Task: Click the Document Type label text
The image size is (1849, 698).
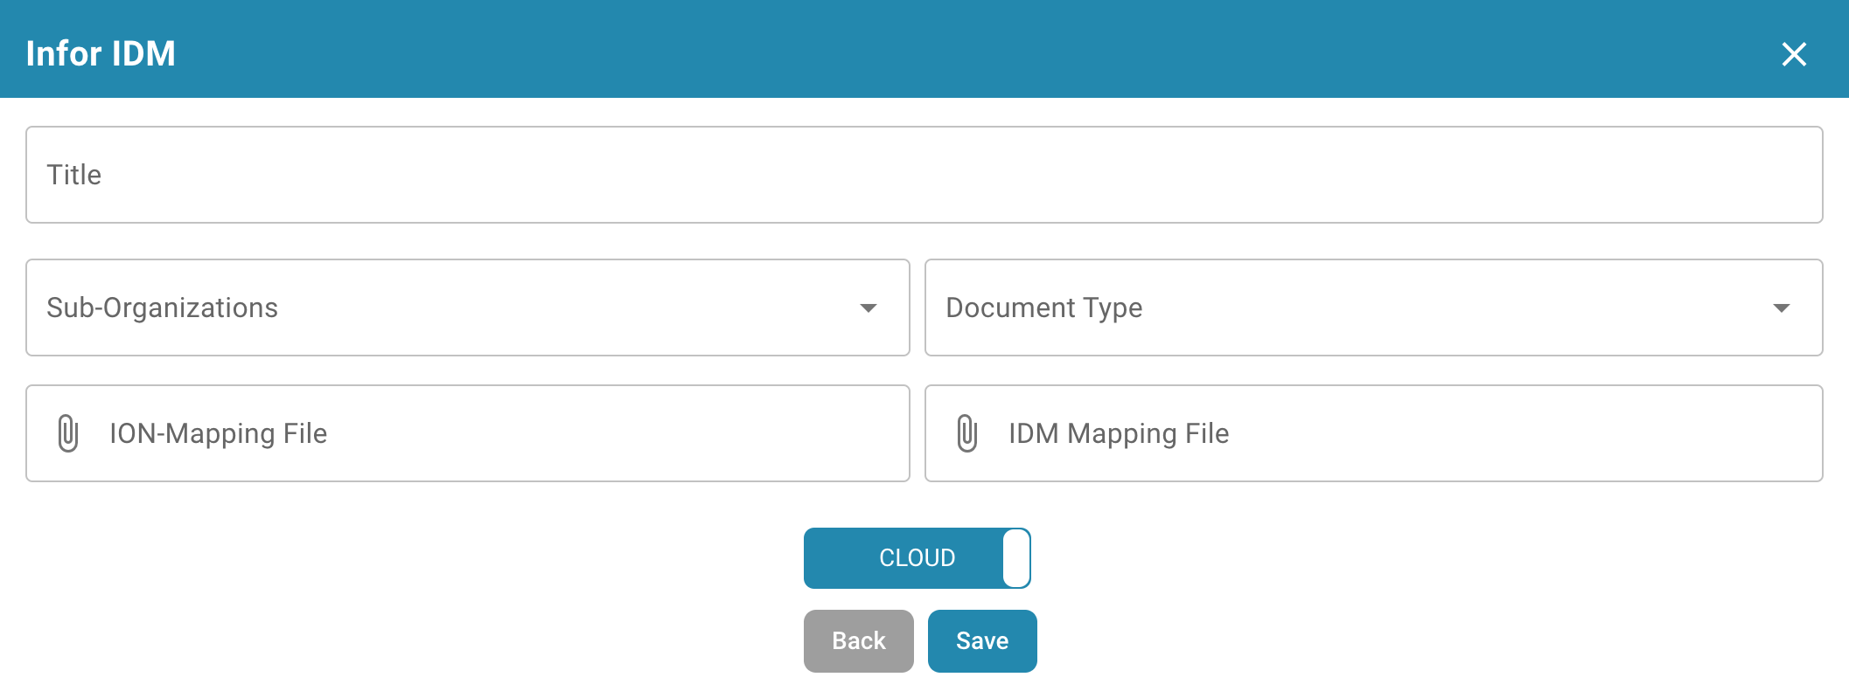Action: pyautogui.click(x=1043, y=308)
